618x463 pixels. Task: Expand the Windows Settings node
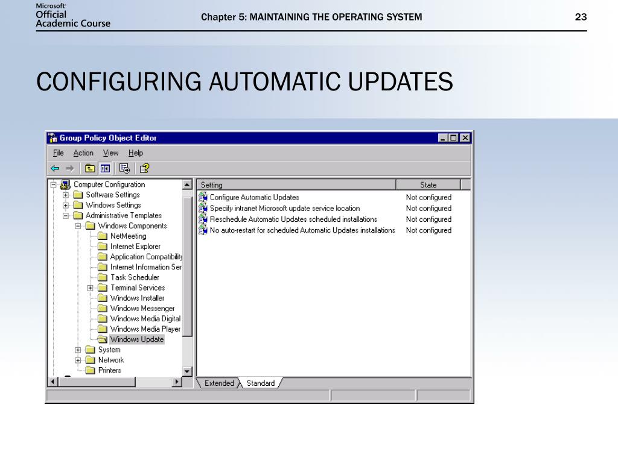tap(65, 205)
